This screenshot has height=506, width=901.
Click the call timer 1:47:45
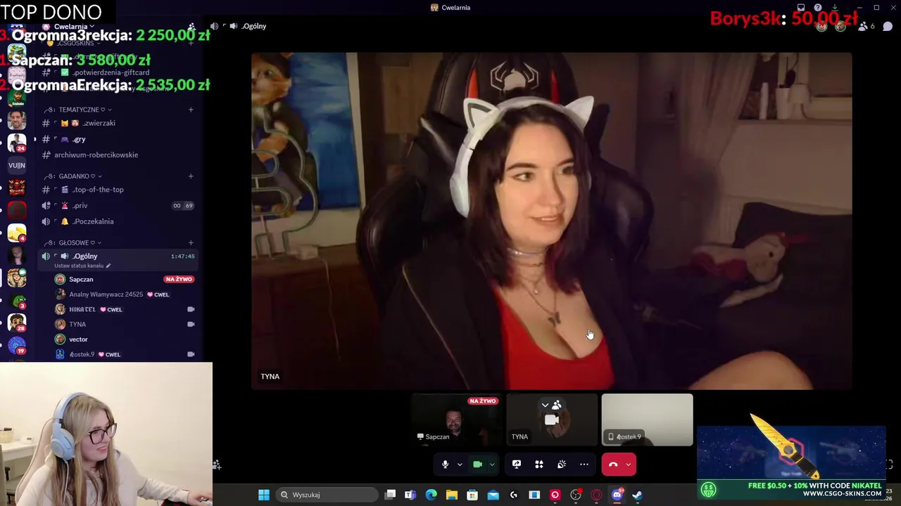click(182, 257)
